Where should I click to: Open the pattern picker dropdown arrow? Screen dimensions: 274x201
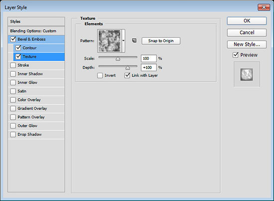pos(124,41)
